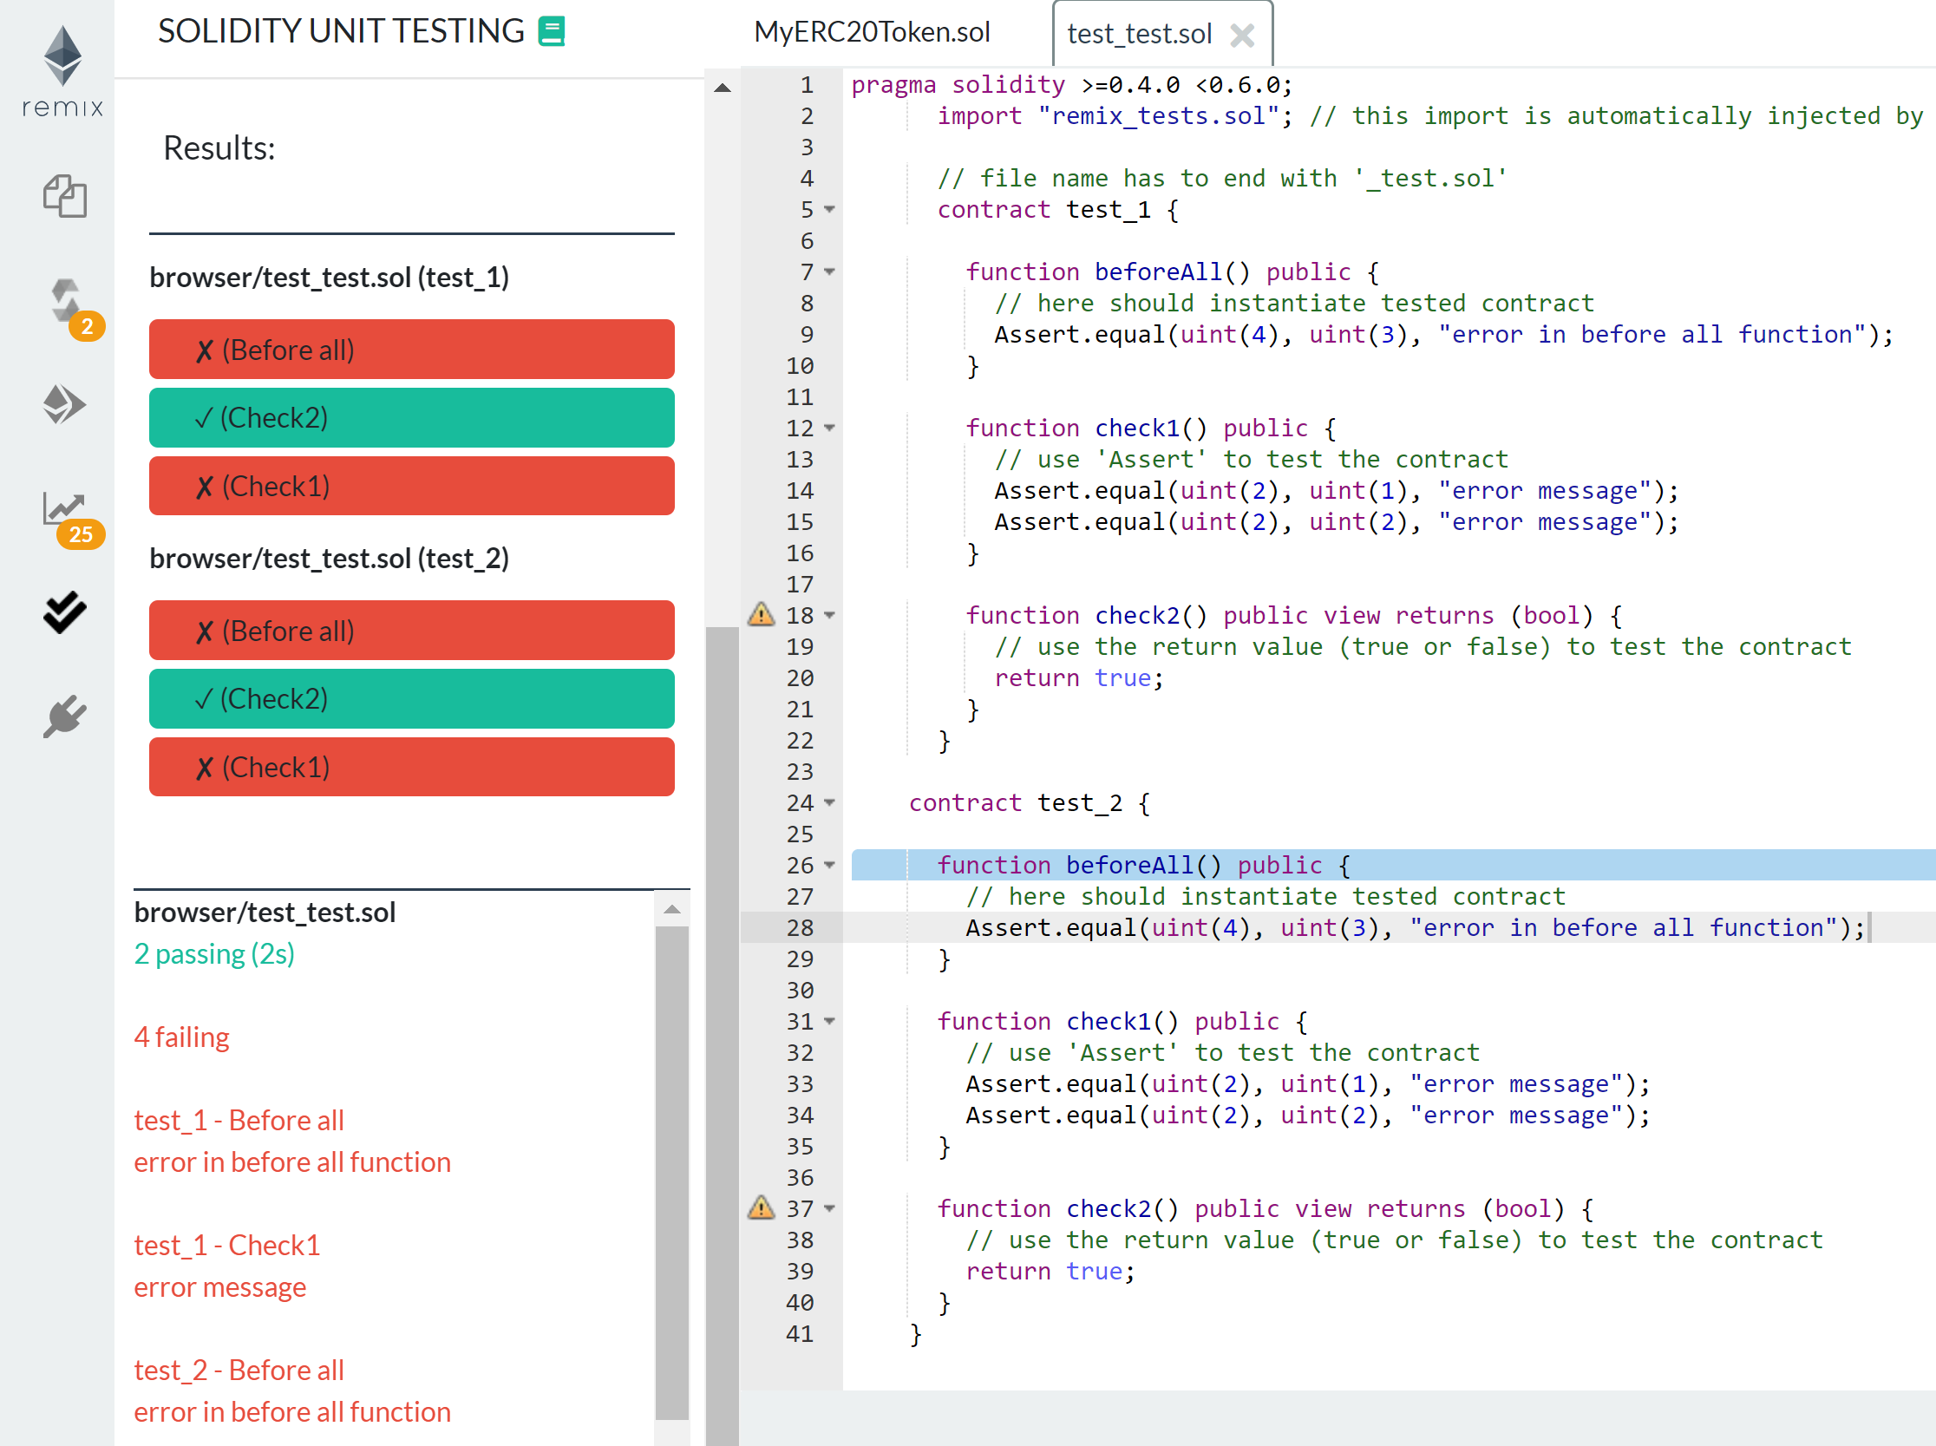
Task: Switch to the MyERC20Token.sol tab
Action: coord(872,32)
